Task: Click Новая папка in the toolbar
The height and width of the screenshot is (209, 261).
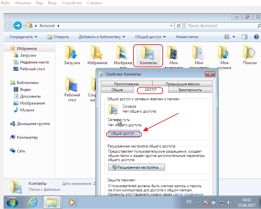Action: pyautogui.click(x=187, y=37)
